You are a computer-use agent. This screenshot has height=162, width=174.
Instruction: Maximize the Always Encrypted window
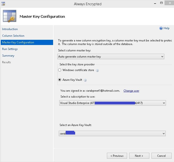coord(161,3)
